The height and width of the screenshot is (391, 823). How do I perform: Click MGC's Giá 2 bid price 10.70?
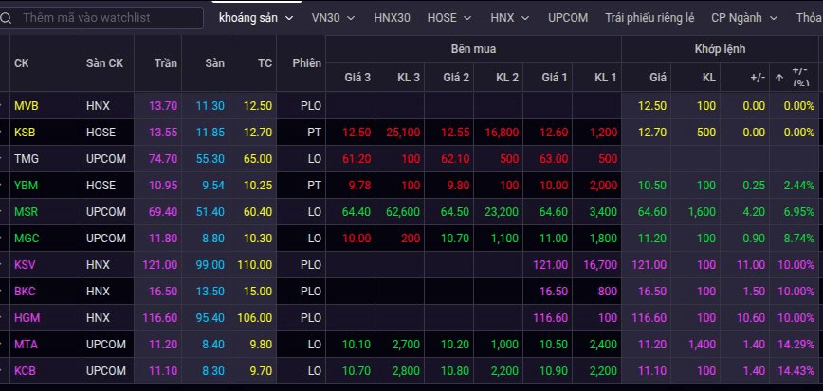click(x=455, y=239)
